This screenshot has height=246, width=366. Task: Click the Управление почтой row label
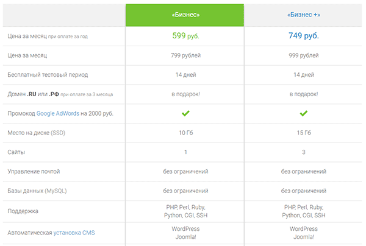pos(34,172)
